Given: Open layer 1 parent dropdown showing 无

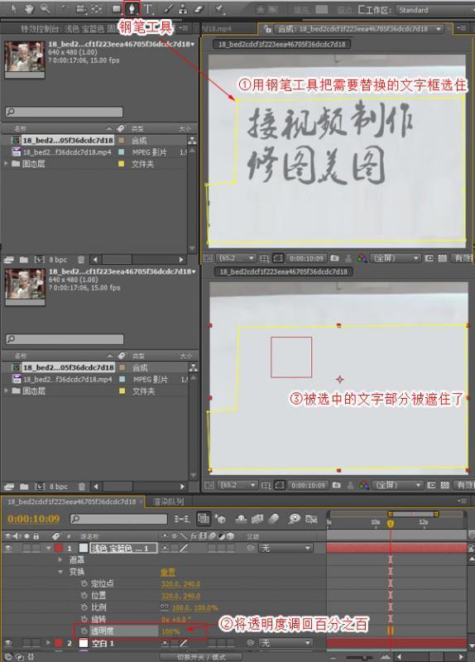Looking at the screenshot, I should tap(285, 548).
